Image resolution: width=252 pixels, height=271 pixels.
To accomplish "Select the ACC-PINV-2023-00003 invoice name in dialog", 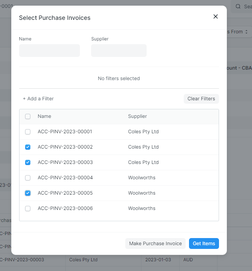I will [x=65, y=162].
